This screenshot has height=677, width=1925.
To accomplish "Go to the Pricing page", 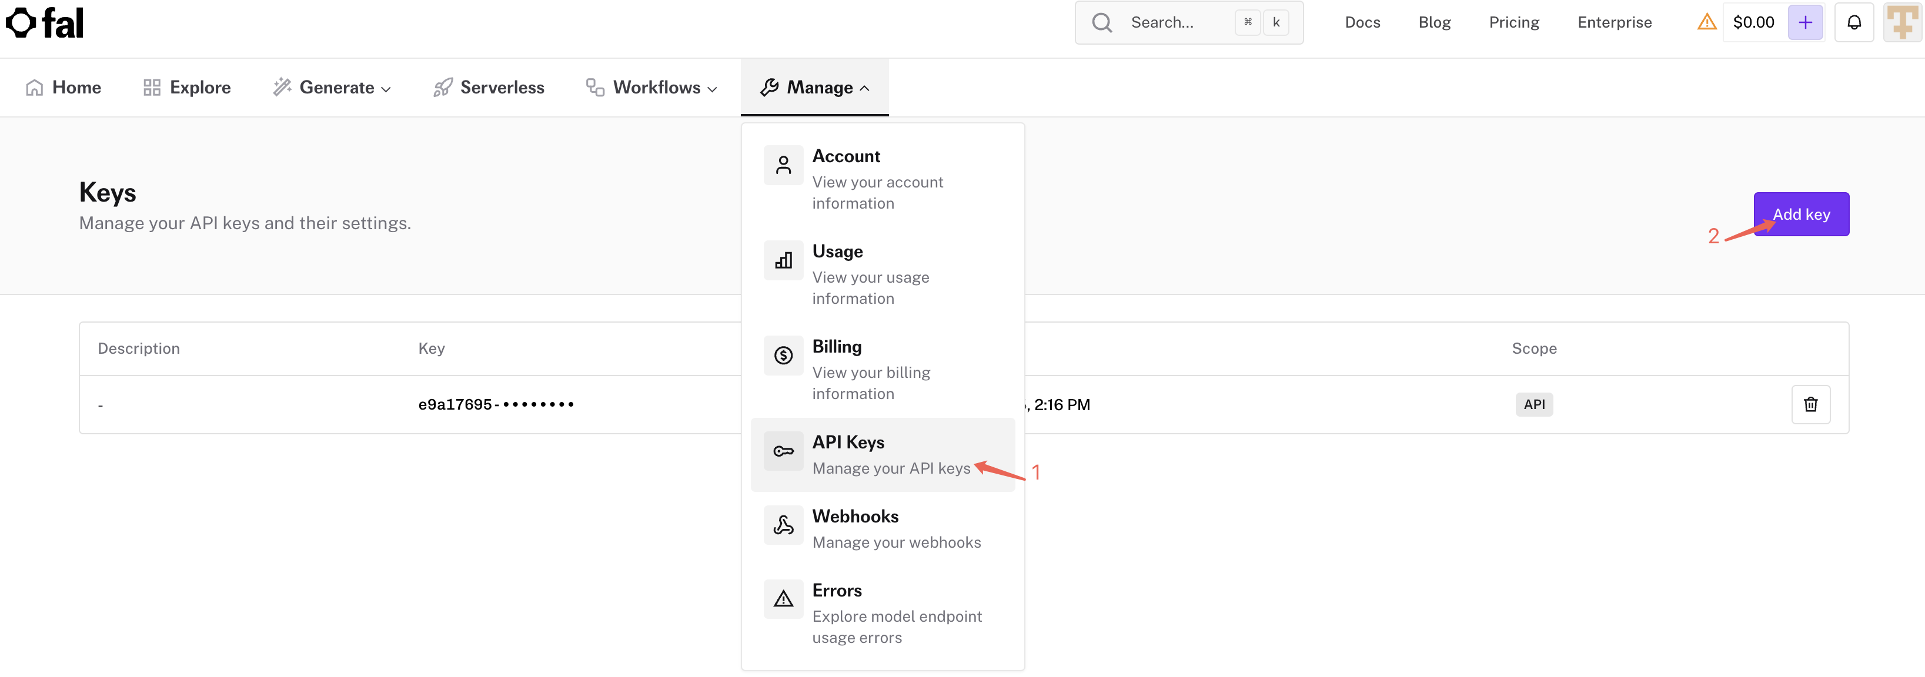I will pyautogui.click(x=1513, y=22).
